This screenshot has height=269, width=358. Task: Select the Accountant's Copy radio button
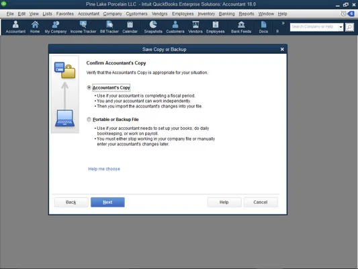tap(89, 87)
